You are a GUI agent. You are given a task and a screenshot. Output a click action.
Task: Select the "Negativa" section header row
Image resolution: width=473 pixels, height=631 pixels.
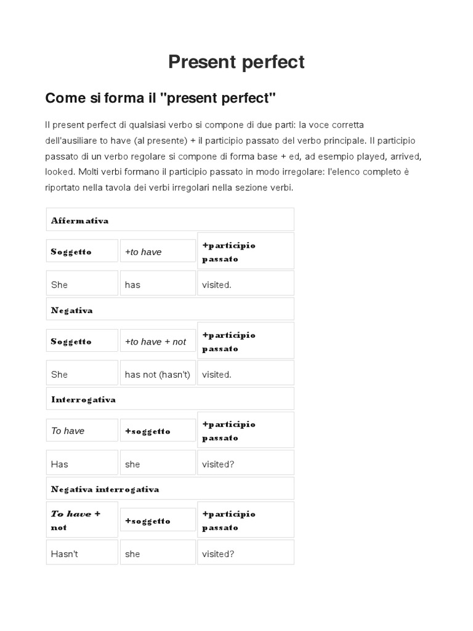pyautogui.click(x=170, y=310)
